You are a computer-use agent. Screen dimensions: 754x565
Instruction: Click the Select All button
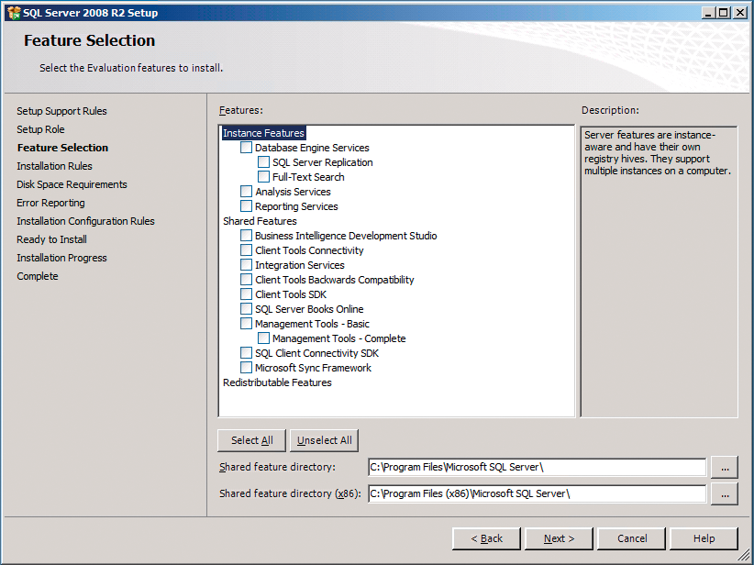(250, 440)
